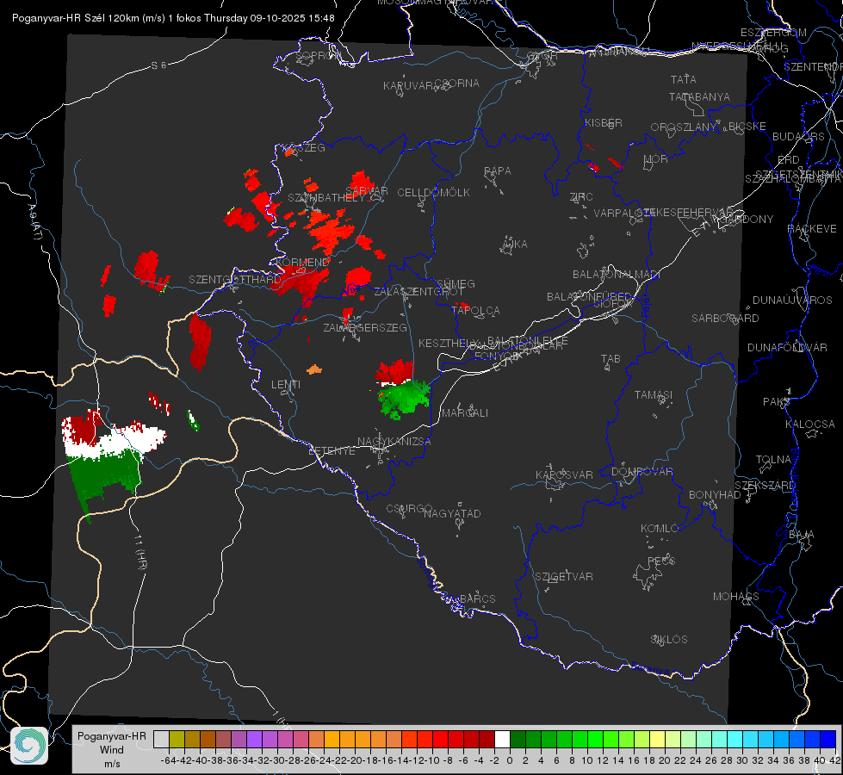Click the LETENYE label
Image resolution: width=843 pixels, height=775 pixels.
332,451
